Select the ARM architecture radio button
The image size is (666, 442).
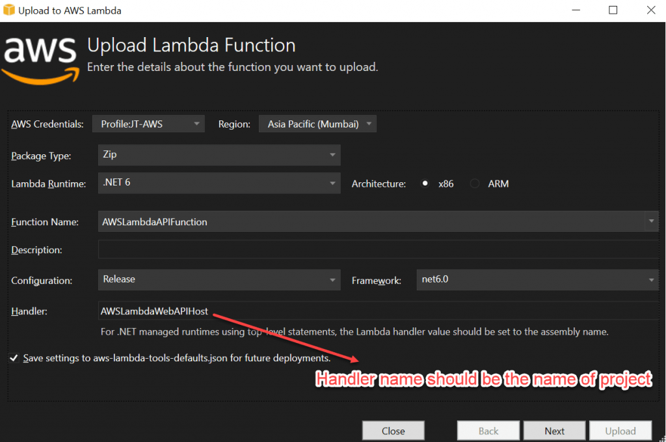tap(475, 184)
